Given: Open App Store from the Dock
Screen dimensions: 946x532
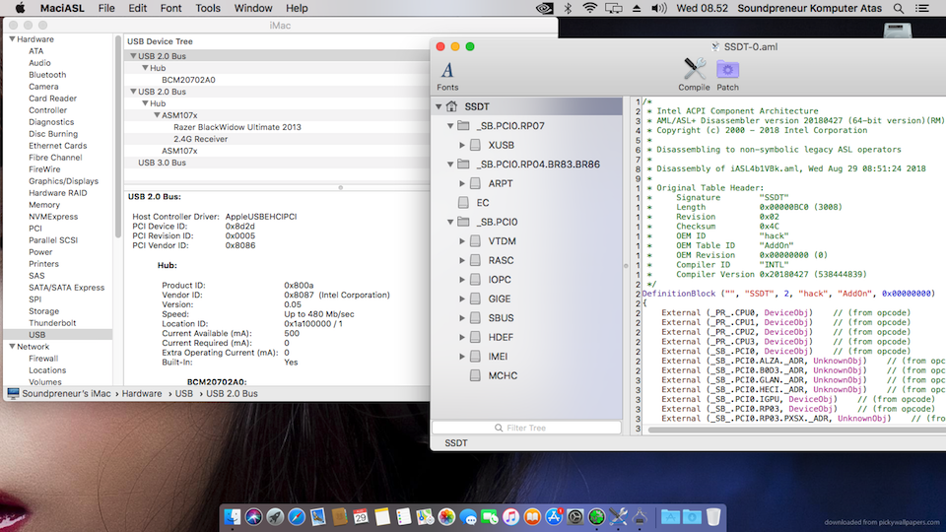Looking at the screenshot, I should 554,517.
